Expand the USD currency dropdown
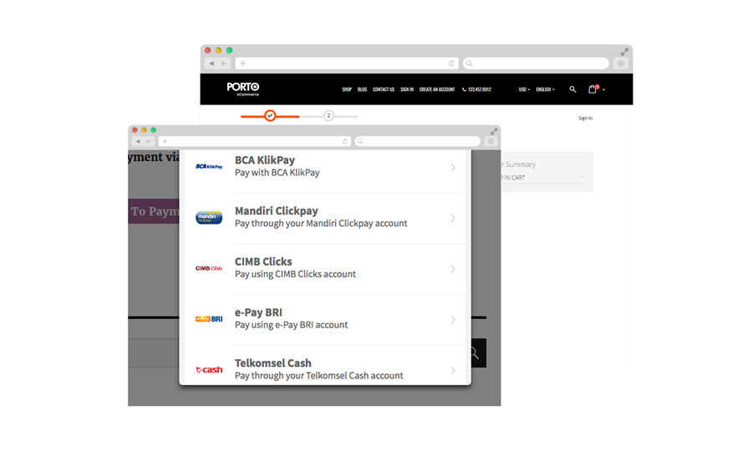The image size is (752, 451). [524, 89]
